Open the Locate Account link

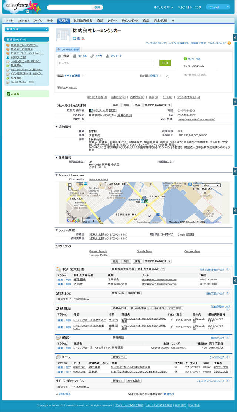[x=98, y=179]
